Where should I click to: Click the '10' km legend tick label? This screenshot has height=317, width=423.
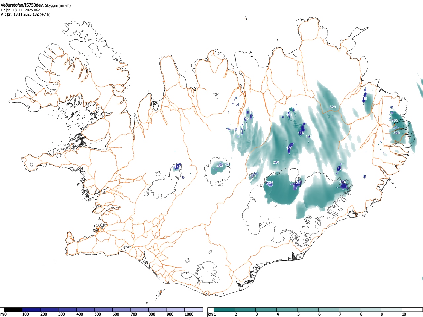(404, 314)
